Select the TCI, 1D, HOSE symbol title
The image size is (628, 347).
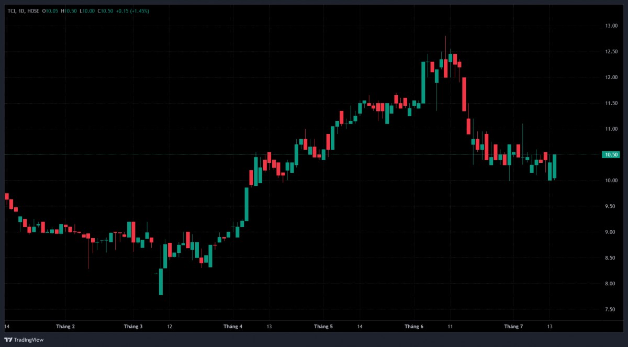click(x=24, y=10)
